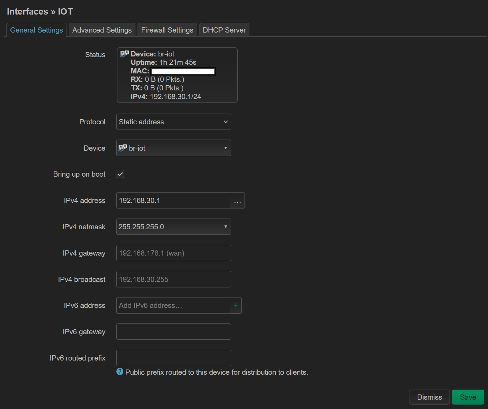488x409 pixels.
Task: Open the DHCP Server tab
Action: click(224, 30)
